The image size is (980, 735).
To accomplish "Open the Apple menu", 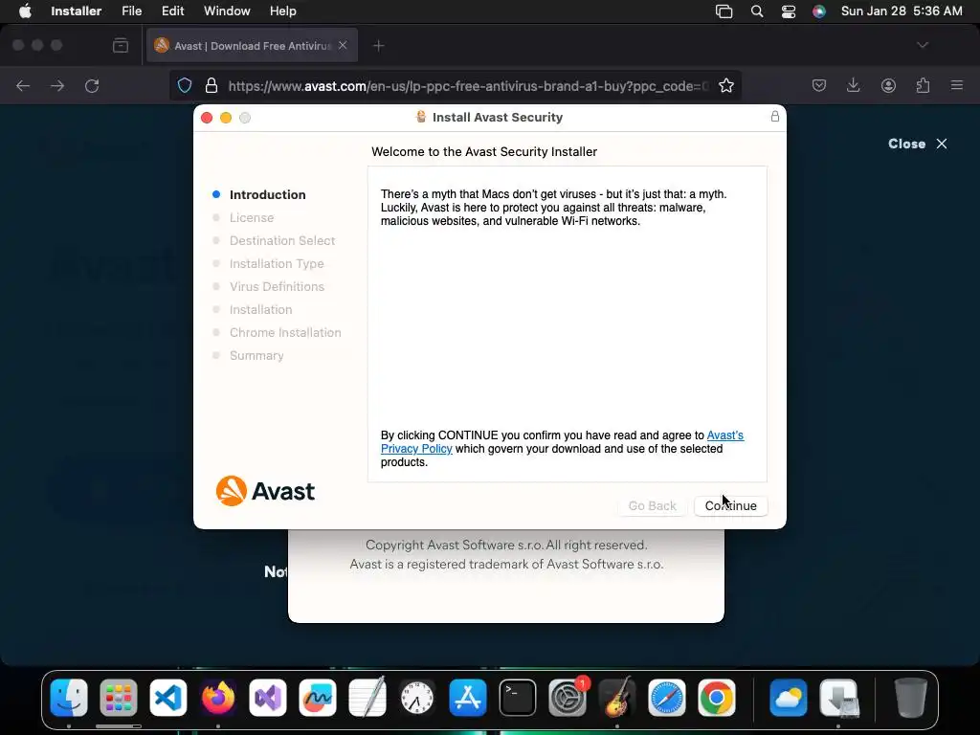I will tap(25, 11).
